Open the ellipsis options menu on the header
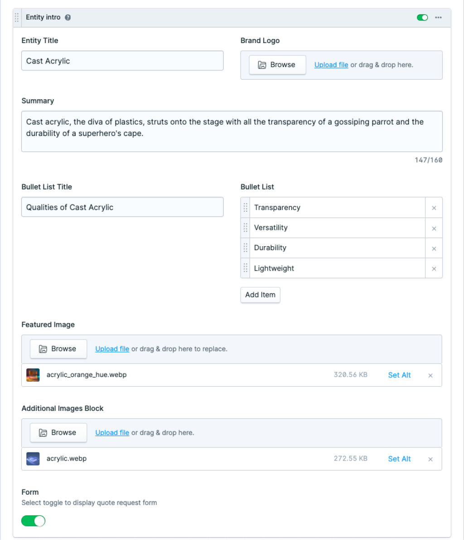The height and width of the screenshot is (540, 464). coord(438,17)
